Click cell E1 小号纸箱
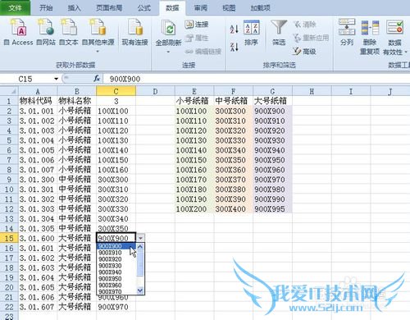 coord(194,101)
